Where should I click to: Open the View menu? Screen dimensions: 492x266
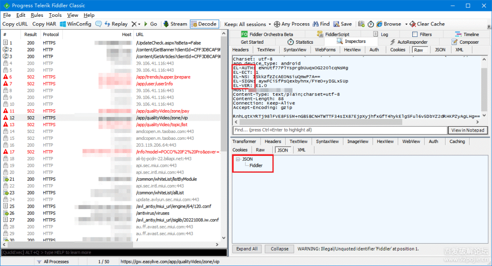tap(72, 15)
